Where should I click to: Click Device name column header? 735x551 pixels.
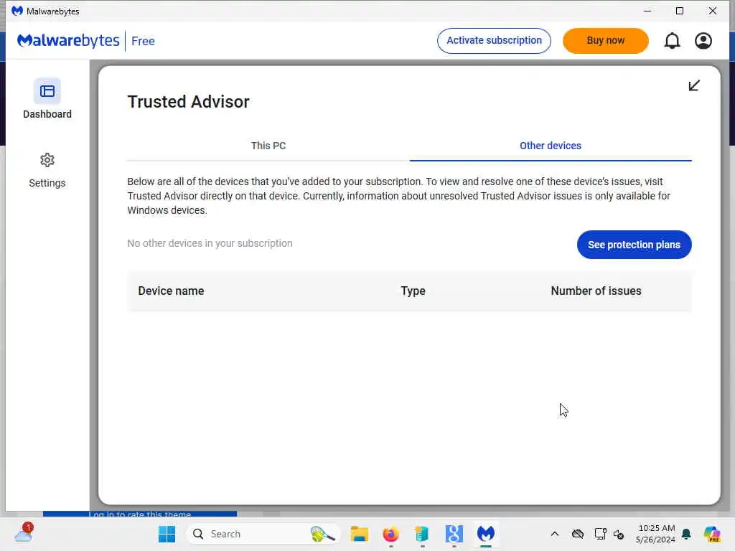coord(171,291)
